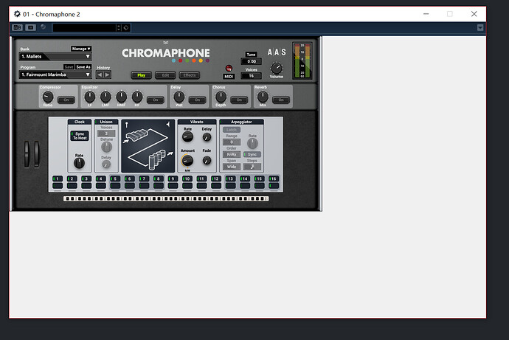This screenshot has height=340, width=509.
Task: Click arpeggiator step button 16
Action: coord(274,178)
